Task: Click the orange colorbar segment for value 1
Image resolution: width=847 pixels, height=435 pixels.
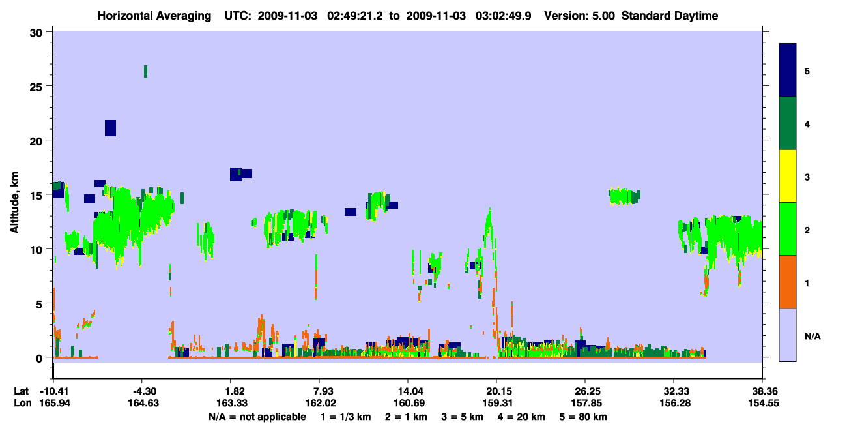Action: [x=788, y=282]
